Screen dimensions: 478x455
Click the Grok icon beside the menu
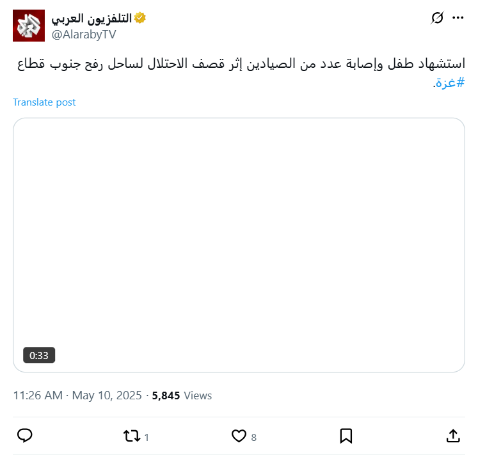point(437,18)
